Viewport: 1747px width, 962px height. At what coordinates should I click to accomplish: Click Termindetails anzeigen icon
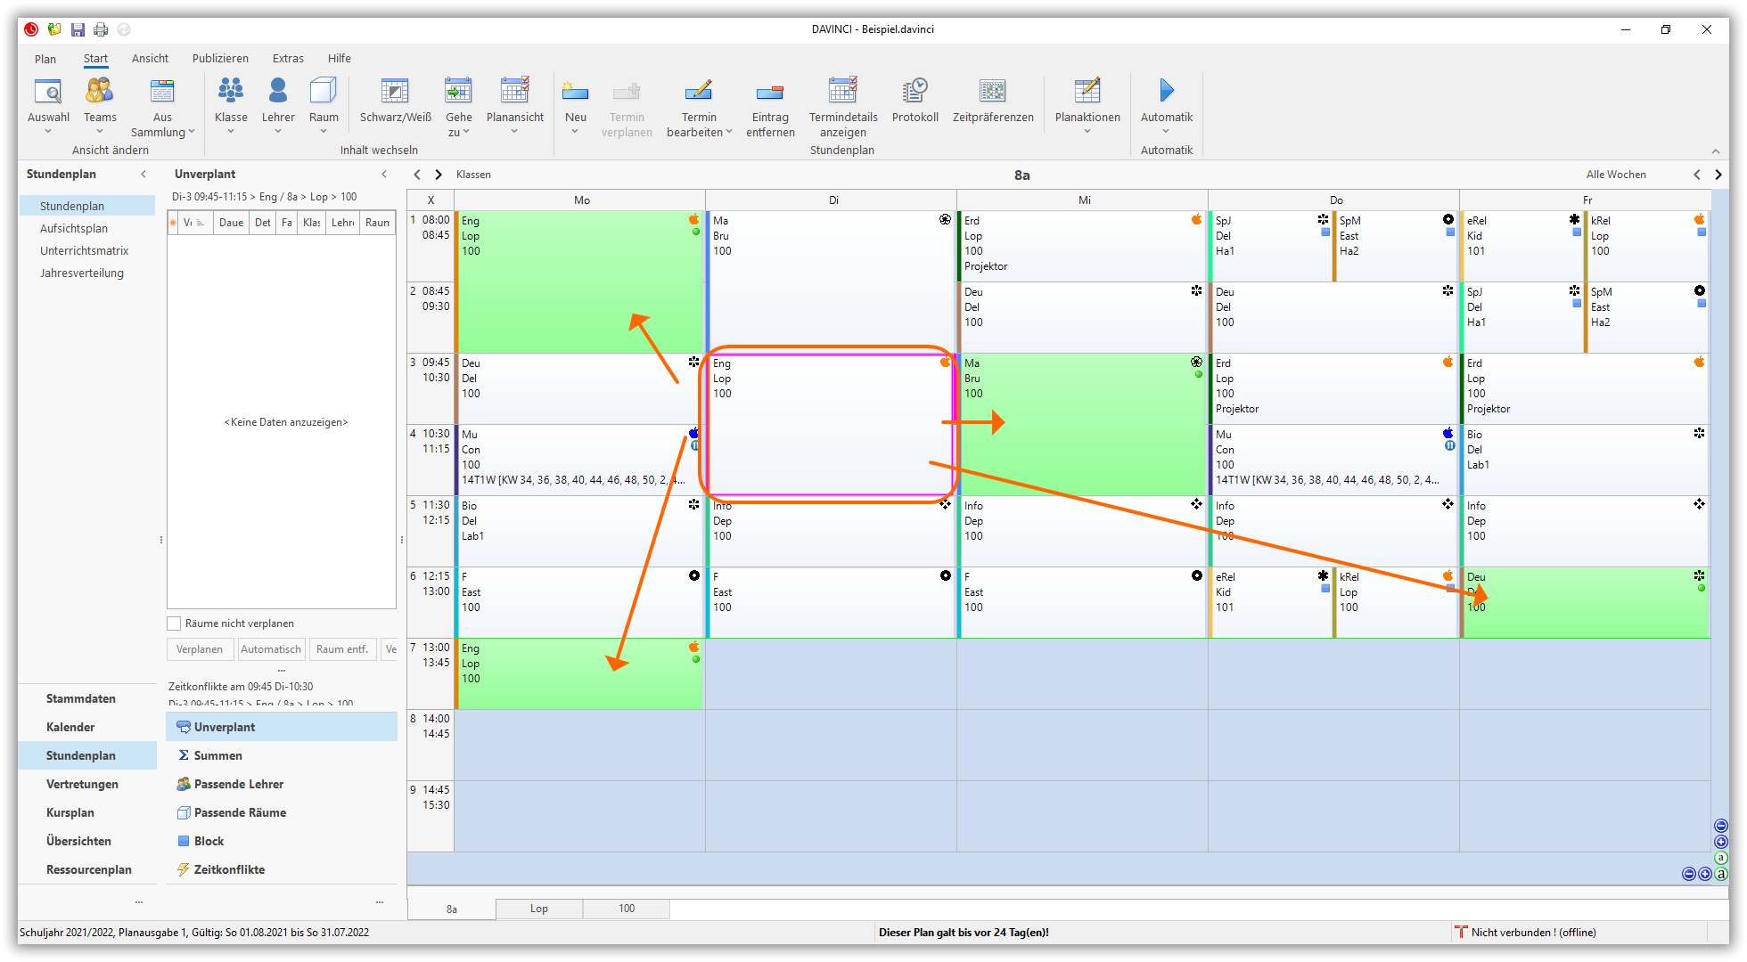[x=842, y=91]
